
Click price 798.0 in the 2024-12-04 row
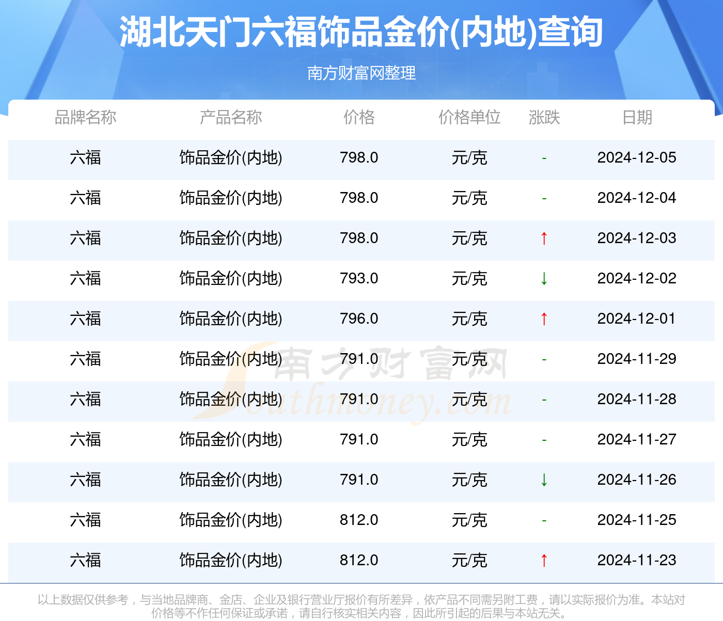click(359, 198)
